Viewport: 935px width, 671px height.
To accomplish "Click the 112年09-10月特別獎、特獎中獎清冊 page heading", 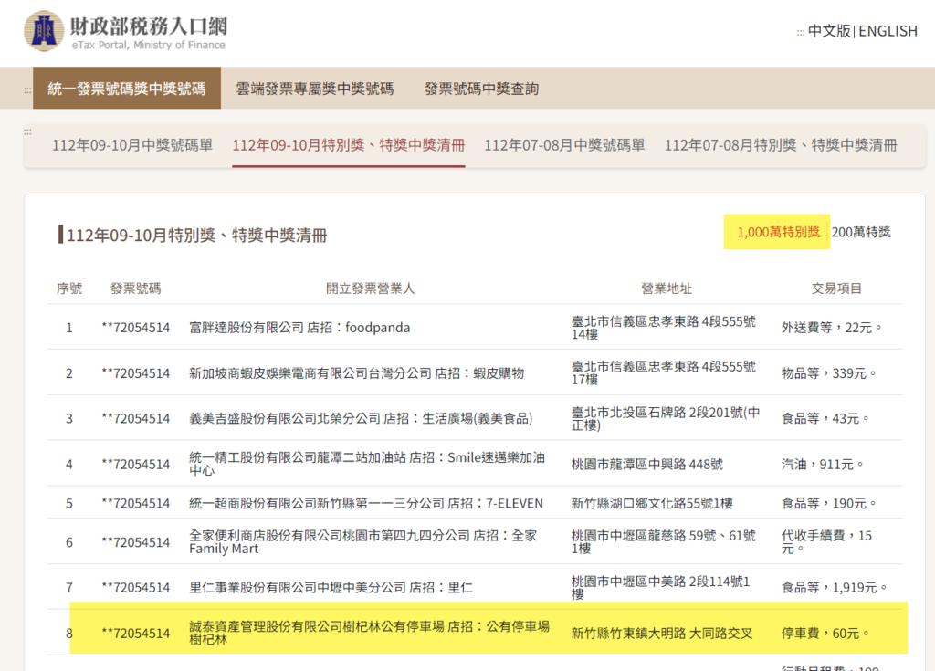I will click(197, 235).
